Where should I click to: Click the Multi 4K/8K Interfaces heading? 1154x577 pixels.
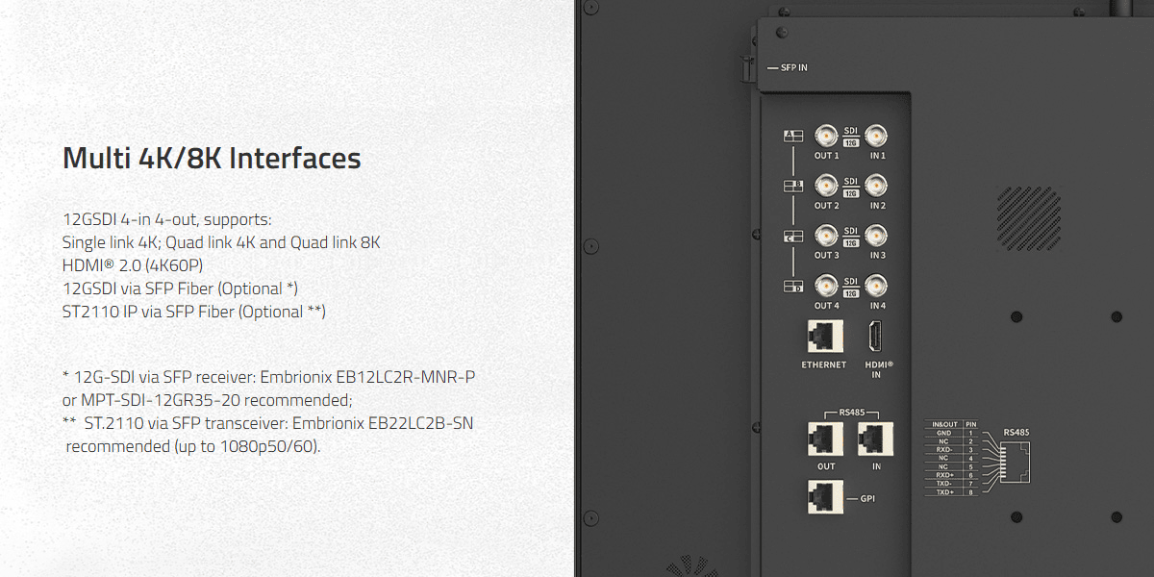(212, 159)
